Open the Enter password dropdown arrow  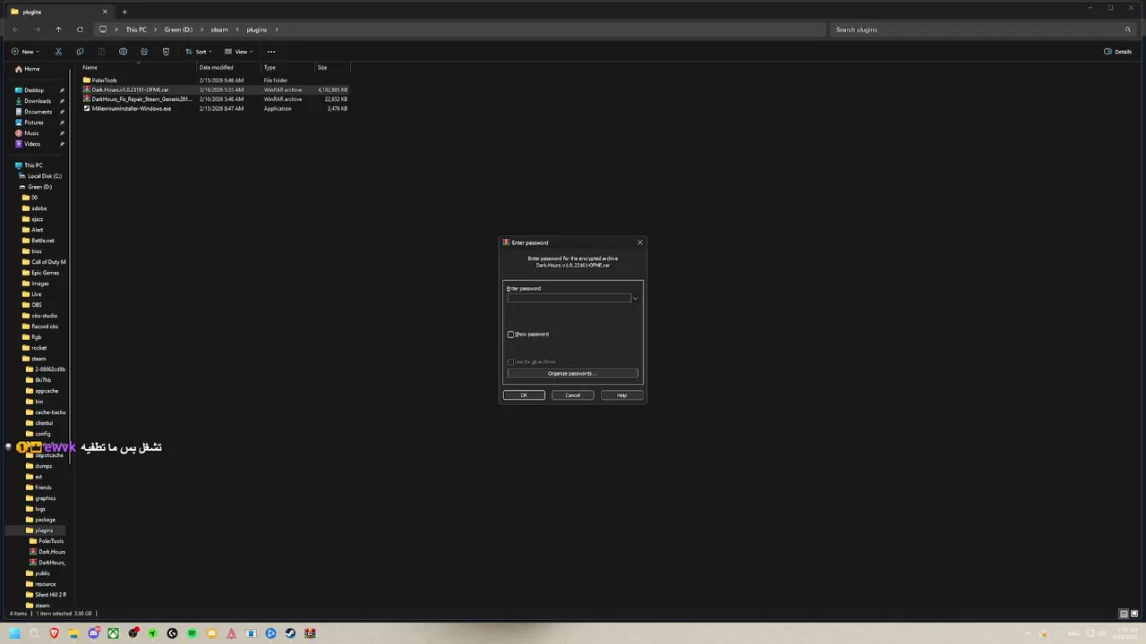[x=635, y=299]
